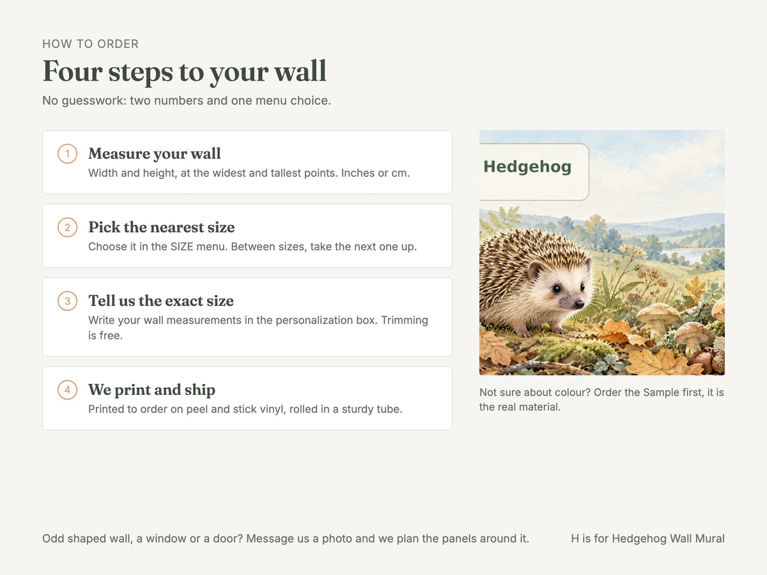This screenshot has height=575, width=767.
Task: Select the Measure your wall heading
Action: click(x=155, y=154)
